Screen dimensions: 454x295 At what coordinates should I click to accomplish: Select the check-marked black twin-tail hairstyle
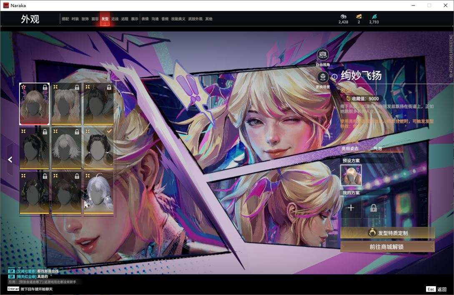coord(98,149)
